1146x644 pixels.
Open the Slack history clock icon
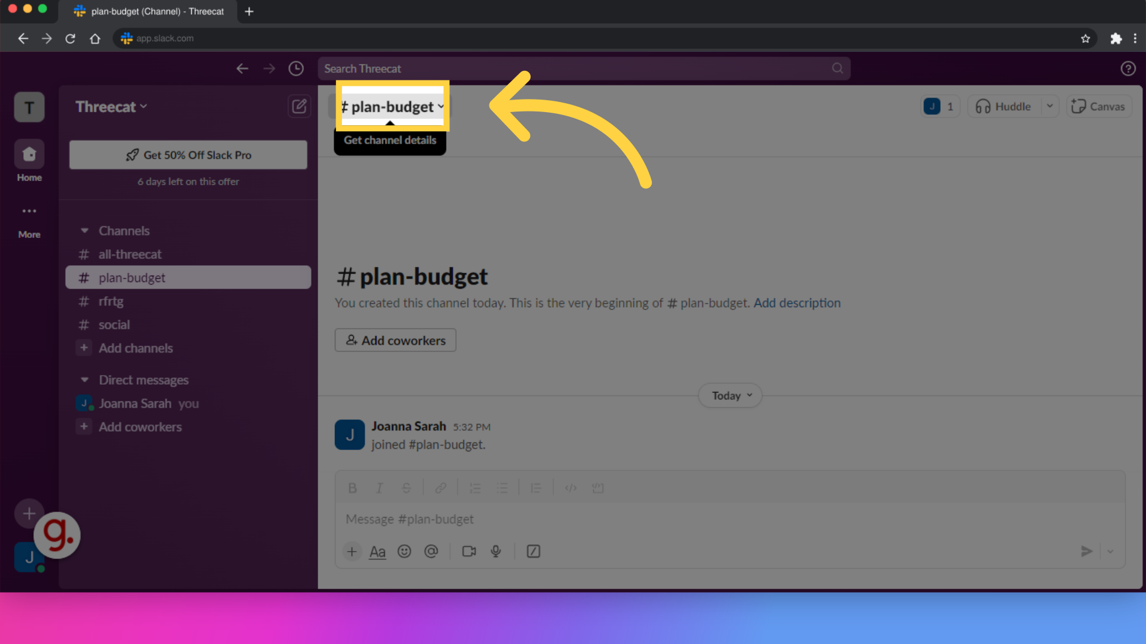tap(296, 69)
